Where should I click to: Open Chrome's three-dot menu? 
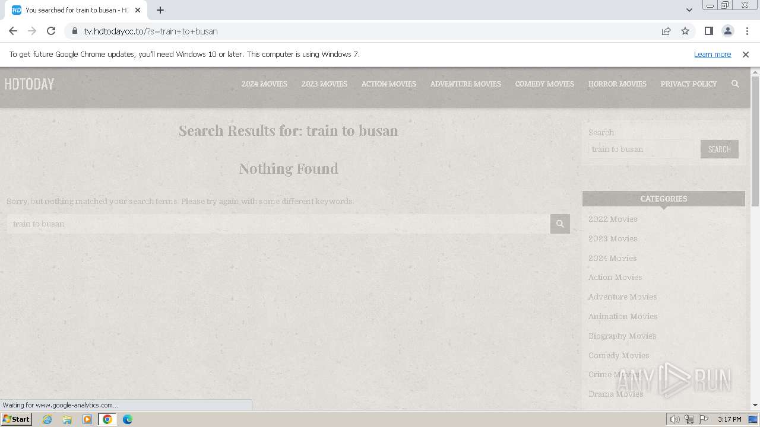(x=747, y=31)
